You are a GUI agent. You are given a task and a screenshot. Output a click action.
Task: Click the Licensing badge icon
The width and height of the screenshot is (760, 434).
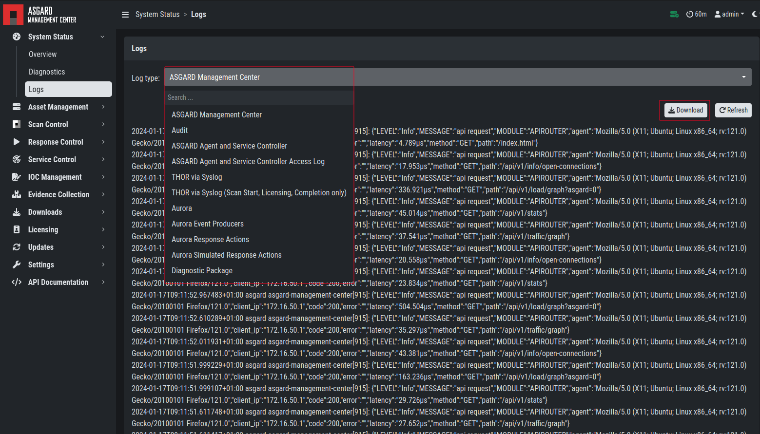pos(17,229)
